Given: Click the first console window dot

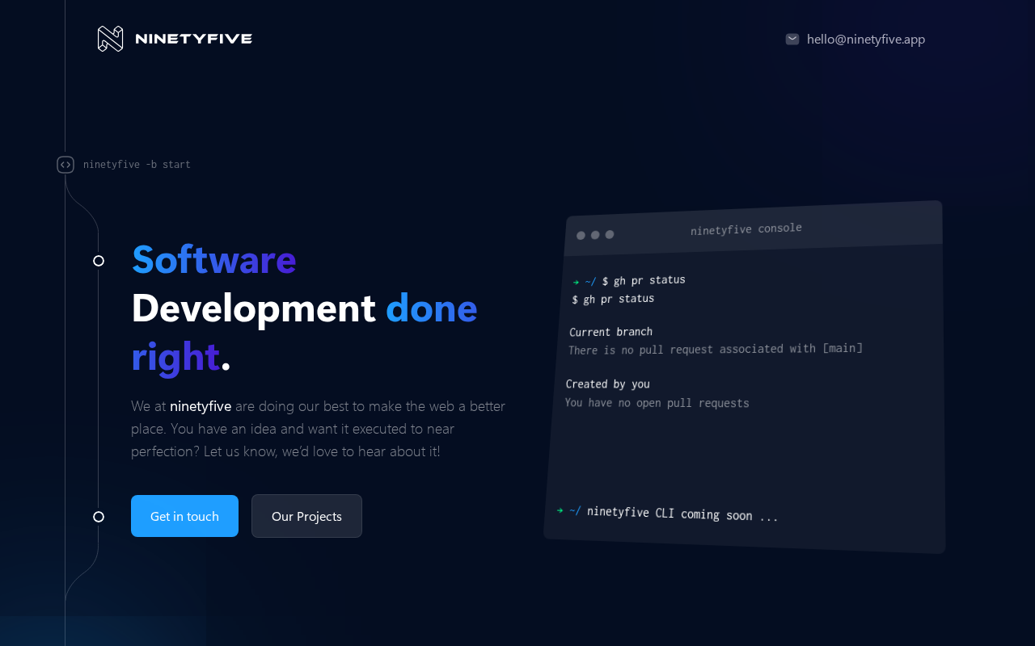Looking at the screenshot, I should (581, 236).
